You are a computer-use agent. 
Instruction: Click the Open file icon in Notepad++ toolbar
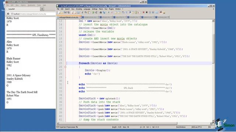tap(62, 12)
